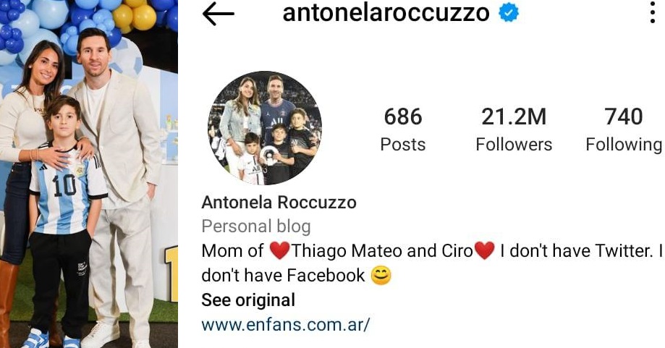Image resolution: width=665 pixels, height=348 pixels.
Task: Go back using the left arrow
Action: coord(218,14)
